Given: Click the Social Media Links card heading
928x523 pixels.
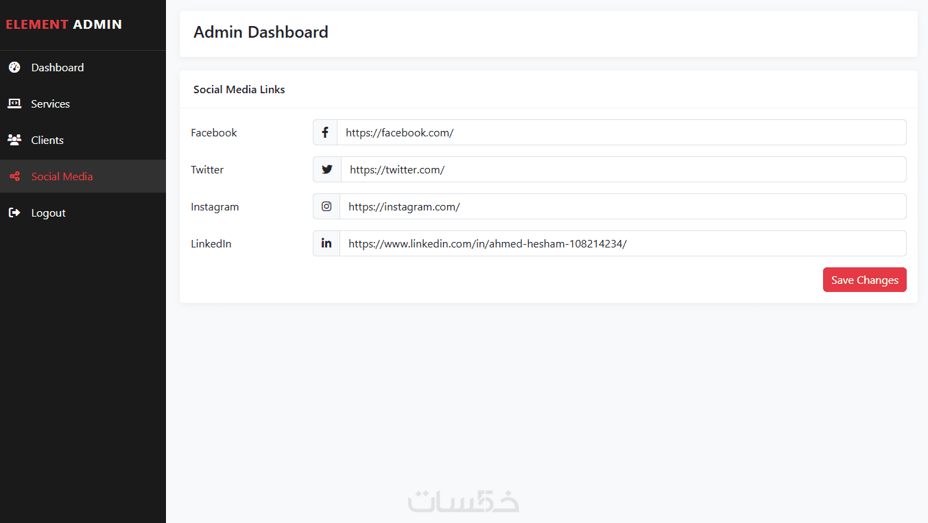Looking at the screenshot, I should click(239, 89).
